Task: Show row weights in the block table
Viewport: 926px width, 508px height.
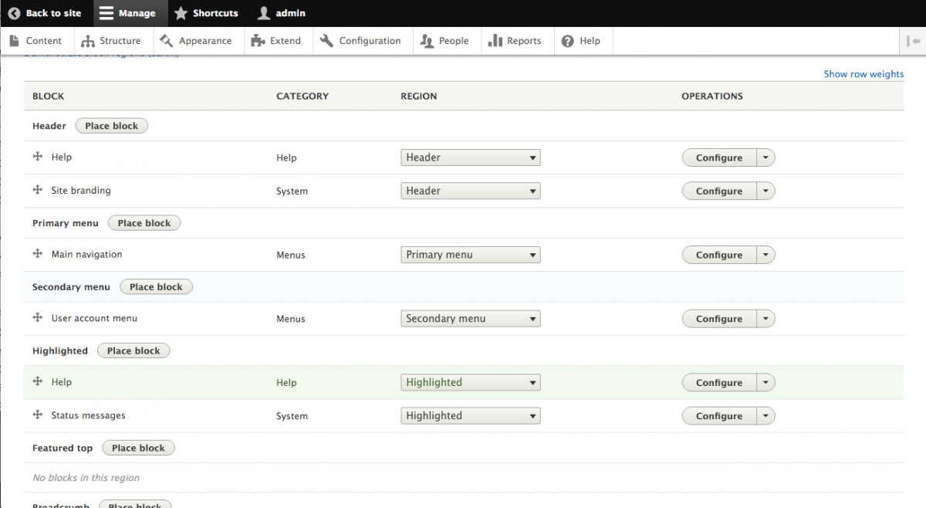Action: (x=863, y=74)
